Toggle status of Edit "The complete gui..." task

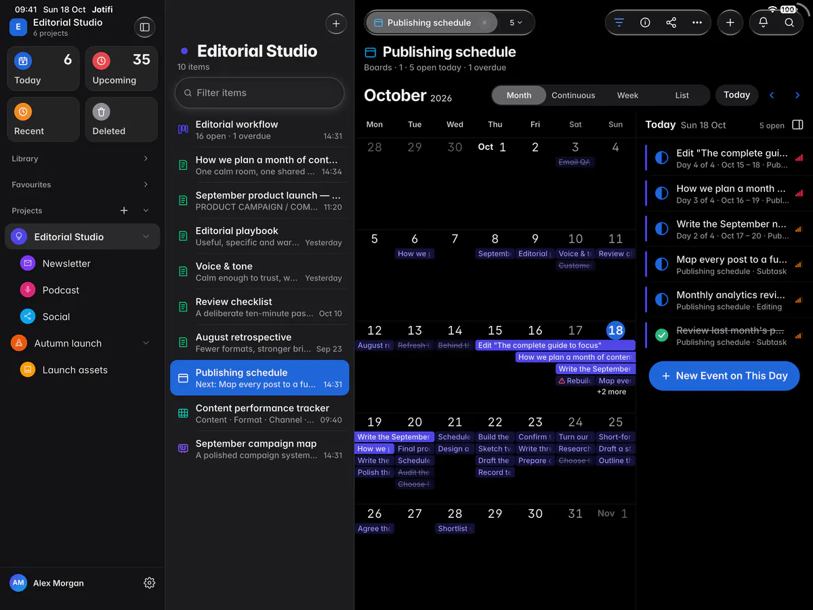pyautogui.click(x=662, y=159)
